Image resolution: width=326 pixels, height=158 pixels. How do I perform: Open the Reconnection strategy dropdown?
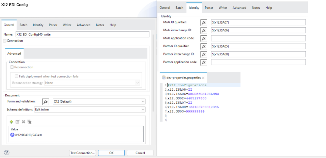[x=92, y=83]
